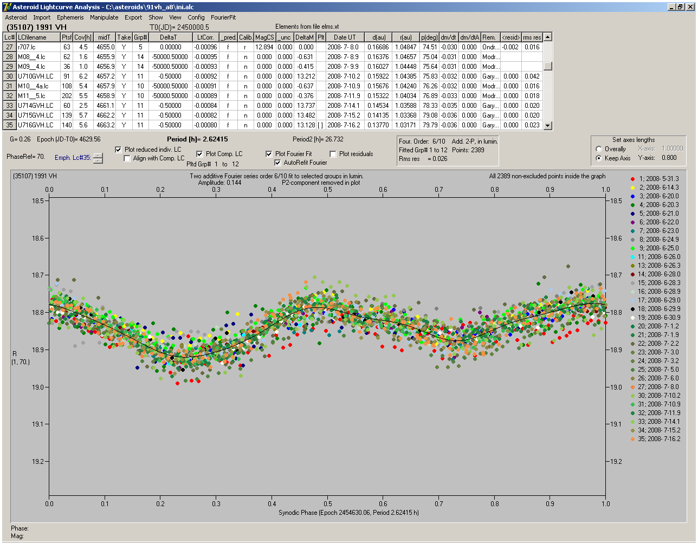Click the table scrollbar down arrow
The image size is (698, 543).
548,125
